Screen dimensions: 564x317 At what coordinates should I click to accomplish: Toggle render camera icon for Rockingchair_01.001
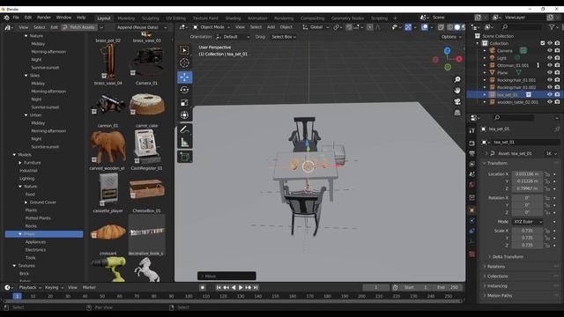click(x=557, y=80)
